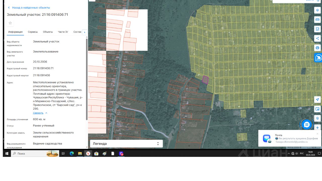Expand the Легенда dropdown
This screenshot has height=181, width=322.
pos(126,144)
